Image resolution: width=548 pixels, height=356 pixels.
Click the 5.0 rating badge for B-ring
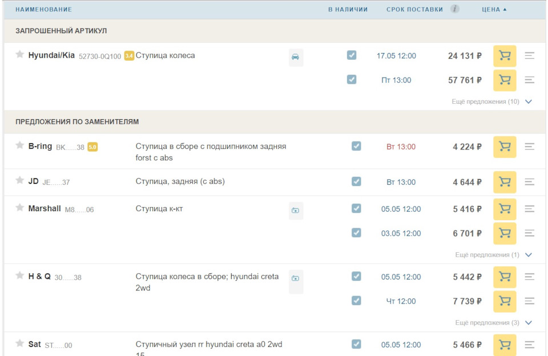pyautogui.click(x=92, y=147)
